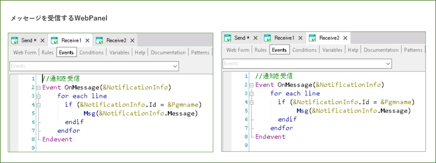Screen dimensions: 436x163
Task: Click &Pgmname variable in right editor
Action: [x=396, y=103]
